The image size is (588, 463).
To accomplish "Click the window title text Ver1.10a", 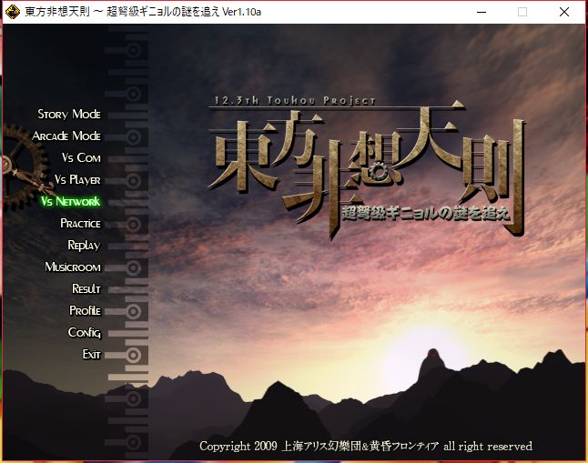I will click(x=242, y=12).
